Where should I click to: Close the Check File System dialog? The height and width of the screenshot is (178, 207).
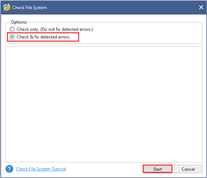click(201, 7)
